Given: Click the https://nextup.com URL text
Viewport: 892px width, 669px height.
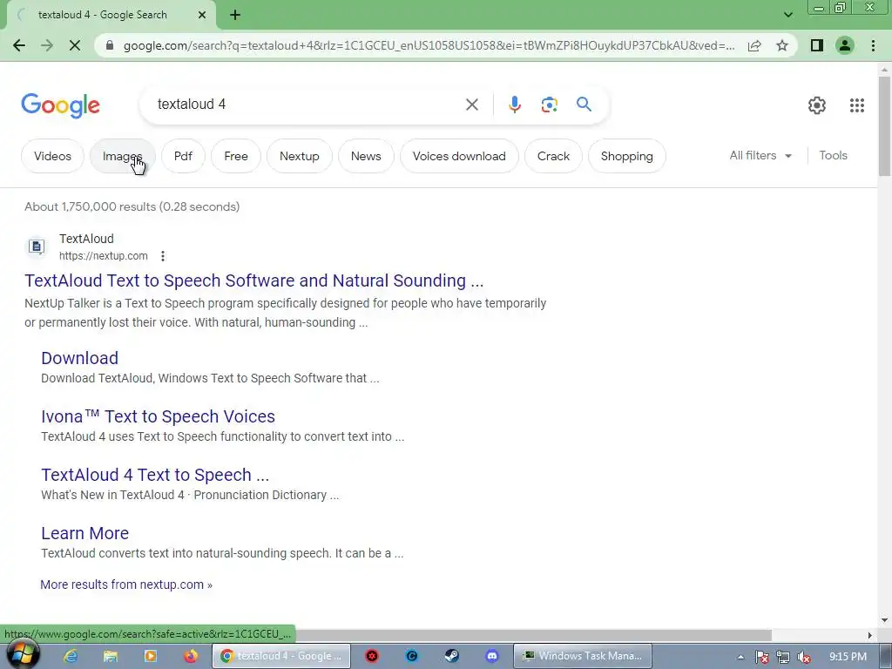Looking at the screenshot, I should click(x=104, y=256).
